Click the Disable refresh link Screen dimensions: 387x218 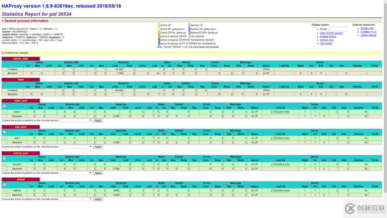pyautogui.click(x=328, y=37)
